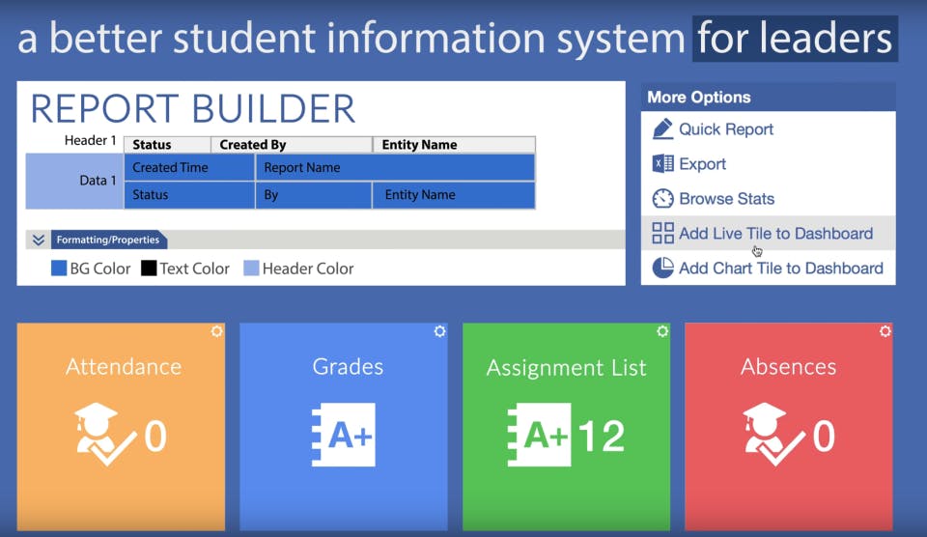Click the 12 count on Assignment List
The image size is (927, 537).
602,437
